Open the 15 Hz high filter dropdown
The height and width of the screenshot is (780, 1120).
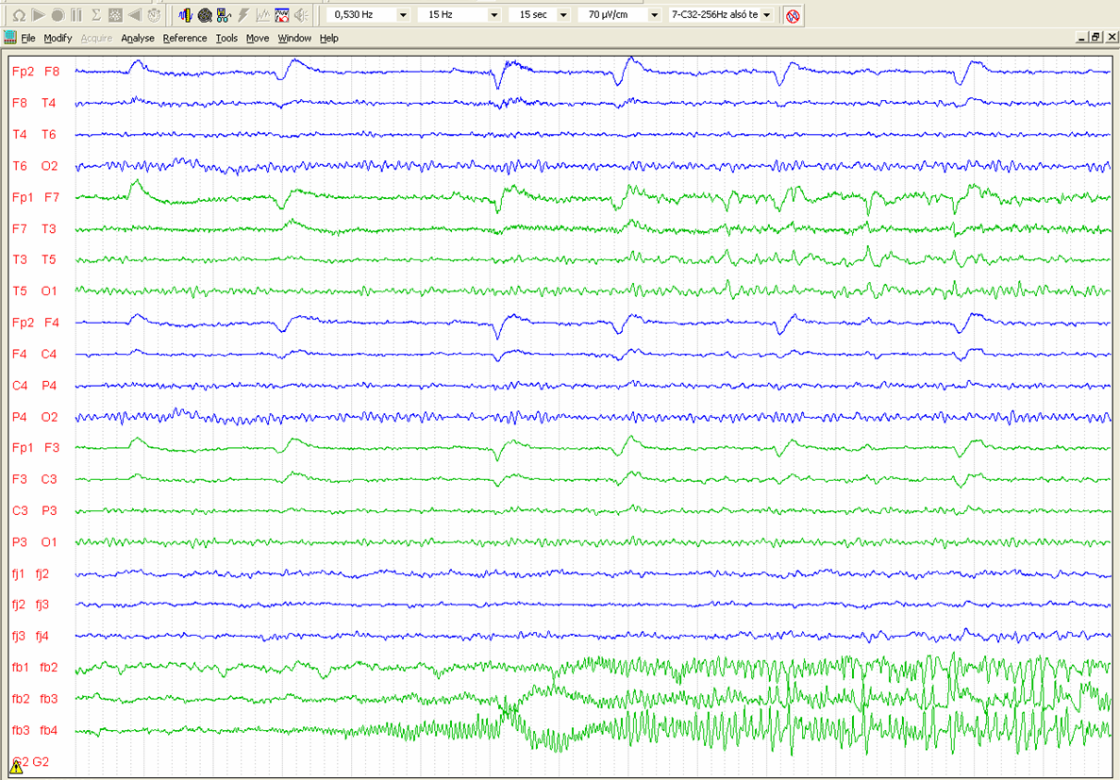[494, 15]
